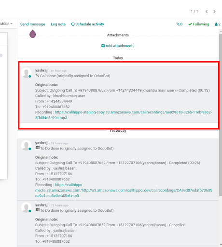Open the attachments paperclip counter
222x247 pixels.
coord(180,24)
